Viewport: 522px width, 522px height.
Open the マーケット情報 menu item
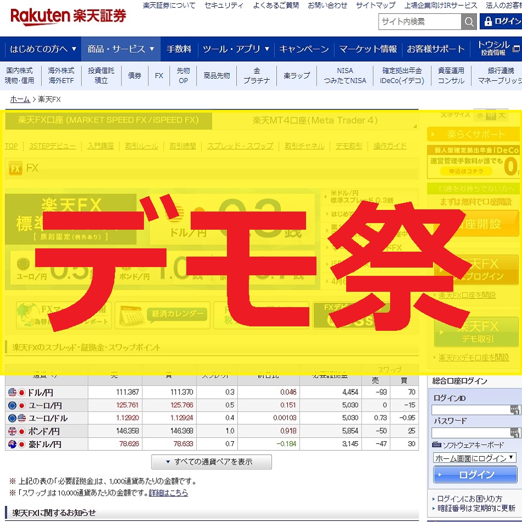(368, 49)
